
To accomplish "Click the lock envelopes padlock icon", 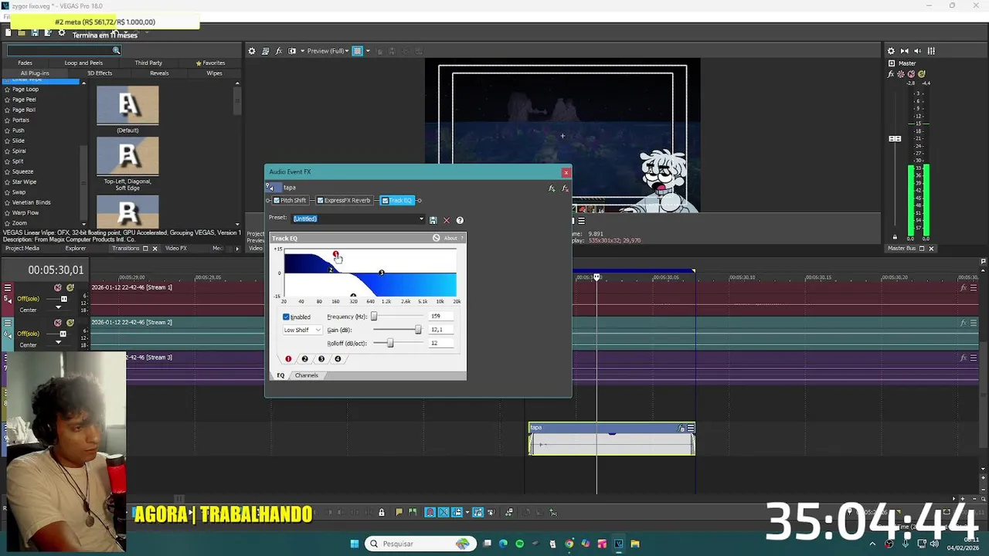I will coord(381,512).
